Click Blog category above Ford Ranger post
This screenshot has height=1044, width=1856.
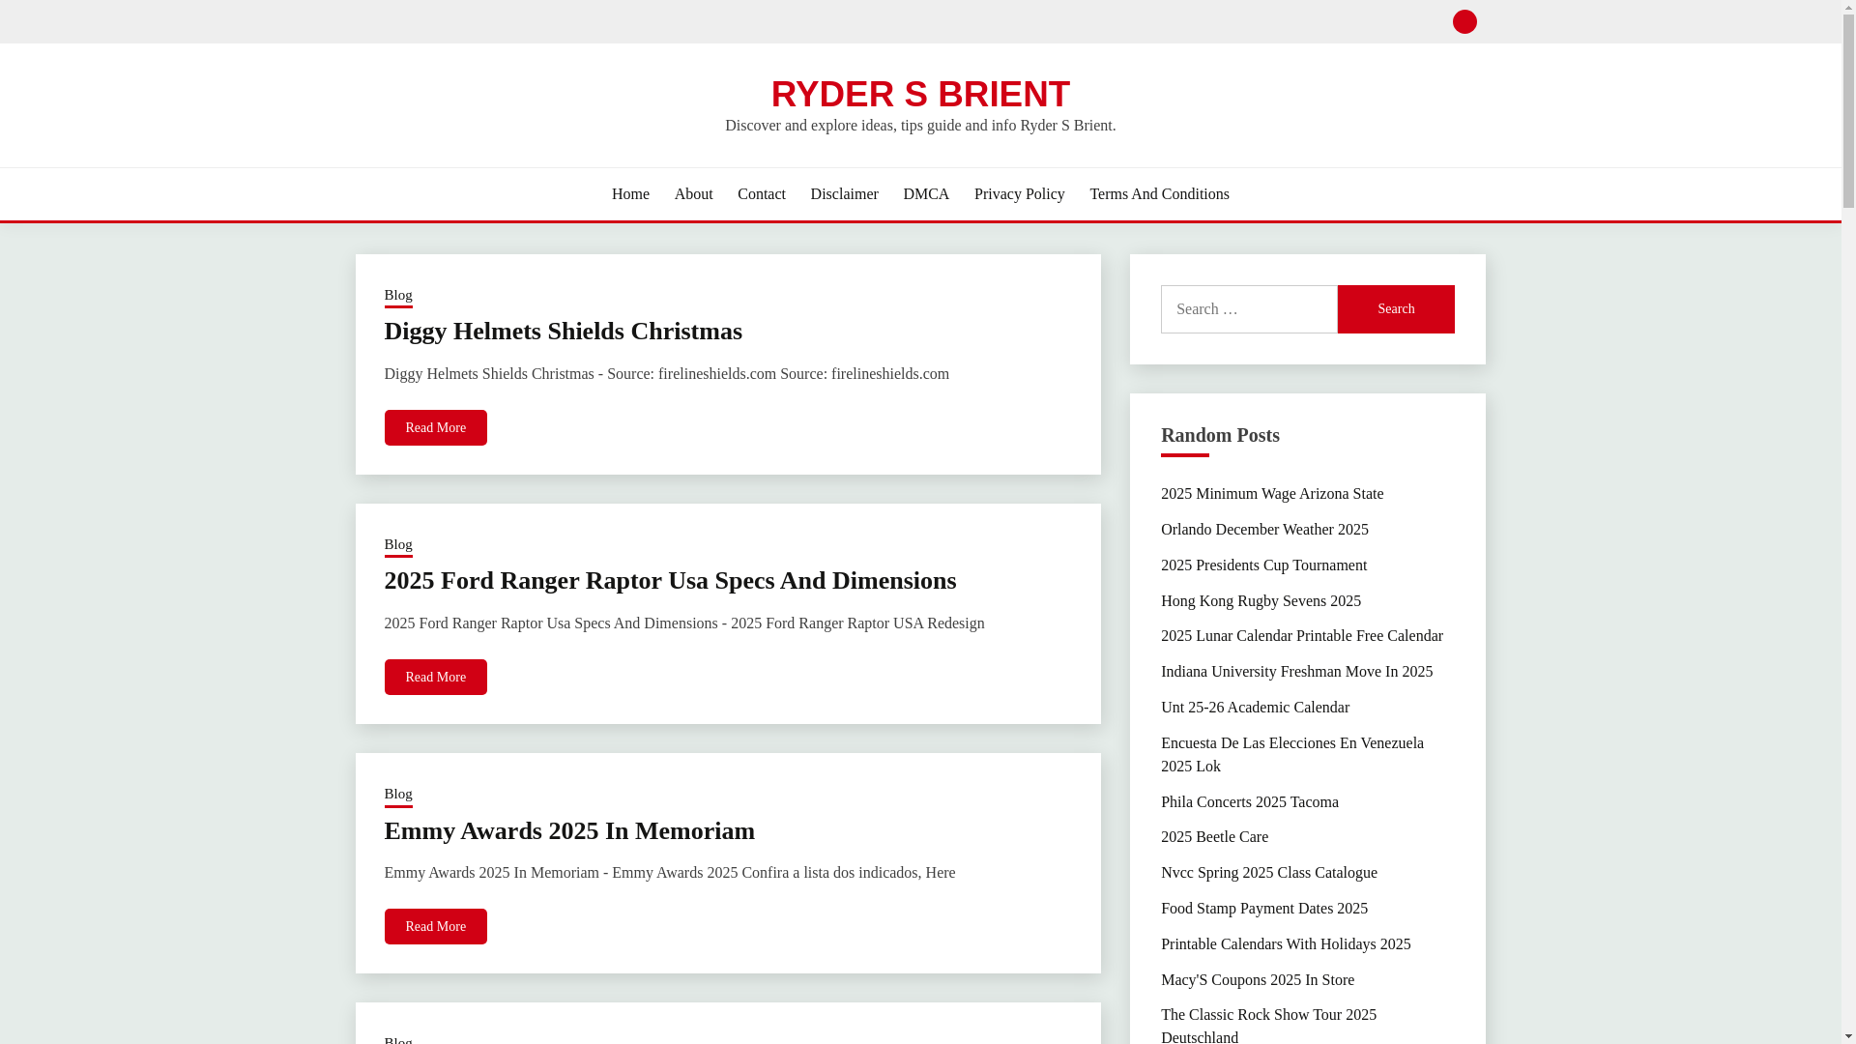click(x=398, y=545)
